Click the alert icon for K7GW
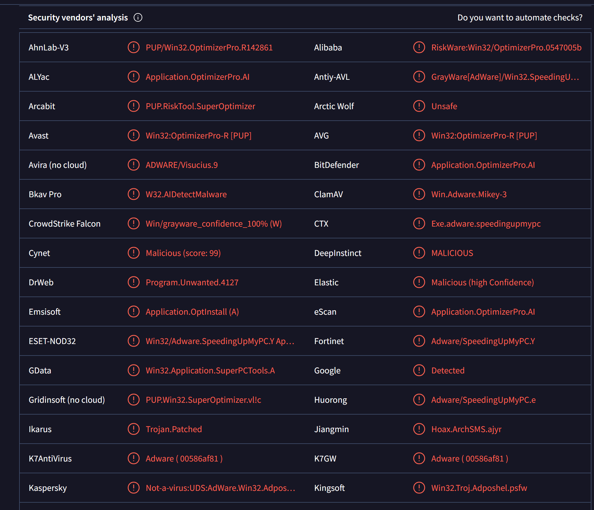This screenshot has height=510, width=594. 419,458
